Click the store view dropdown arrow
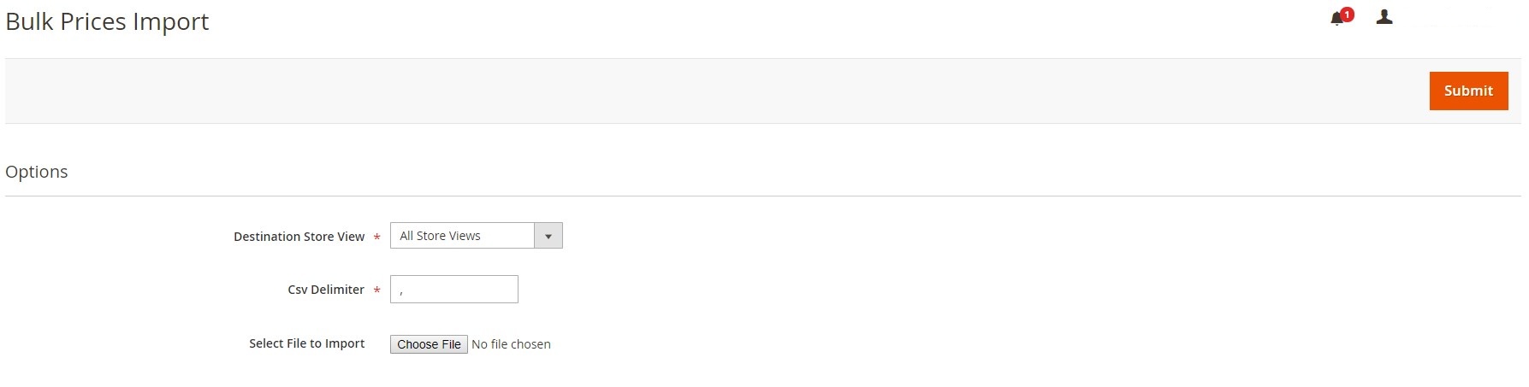Screen dimensions: 1529x387 coord(548,236)
